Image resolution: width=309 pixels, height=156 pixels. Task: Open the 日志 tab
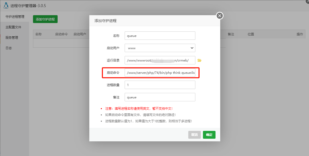coord(9,48)
